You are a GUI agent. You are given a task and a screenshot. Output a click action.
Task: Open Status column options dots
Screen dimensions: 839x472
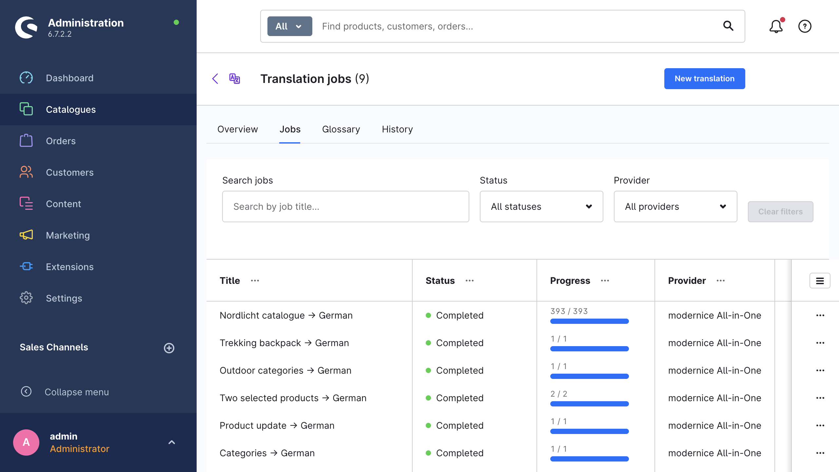(470, 281)
